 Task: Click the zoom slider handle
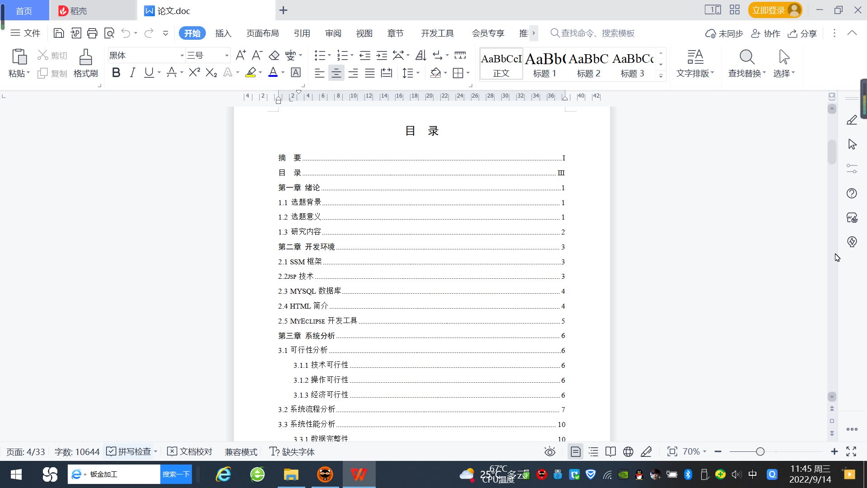pos(760,451)
